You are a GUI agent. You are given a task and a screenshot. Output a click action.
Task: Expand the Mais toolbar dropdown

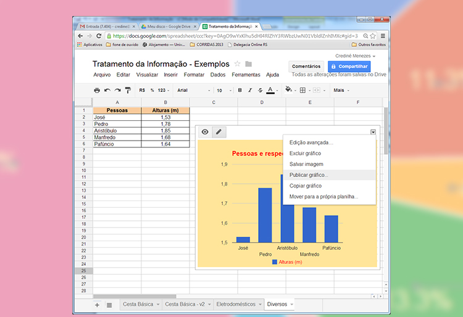pos(341,90)
